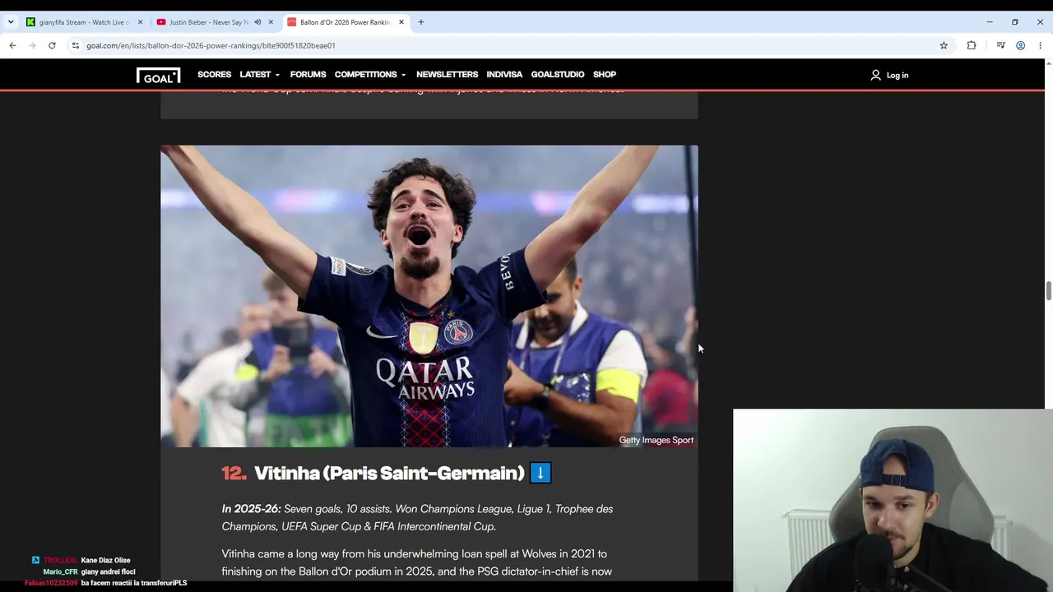Click the blue down-arrow ranking indicator
The height and width of the screenshot is (592, 1053).
(540, 473)
